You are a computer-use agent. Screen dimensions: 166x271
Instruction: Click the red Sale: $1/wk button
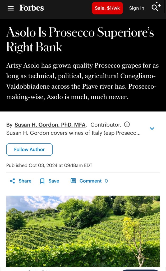pyautogui.click(x=107, y=8)
